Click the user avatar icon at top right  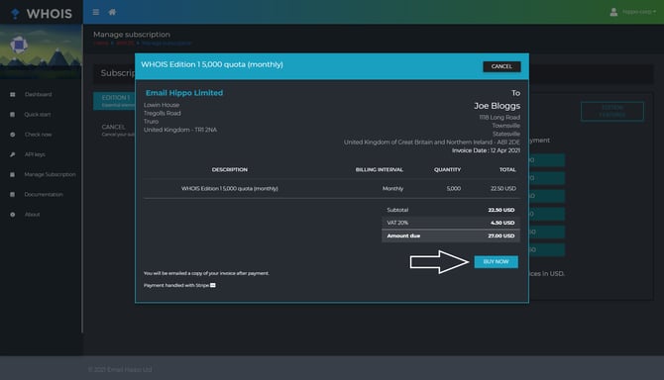click(613, 12)
